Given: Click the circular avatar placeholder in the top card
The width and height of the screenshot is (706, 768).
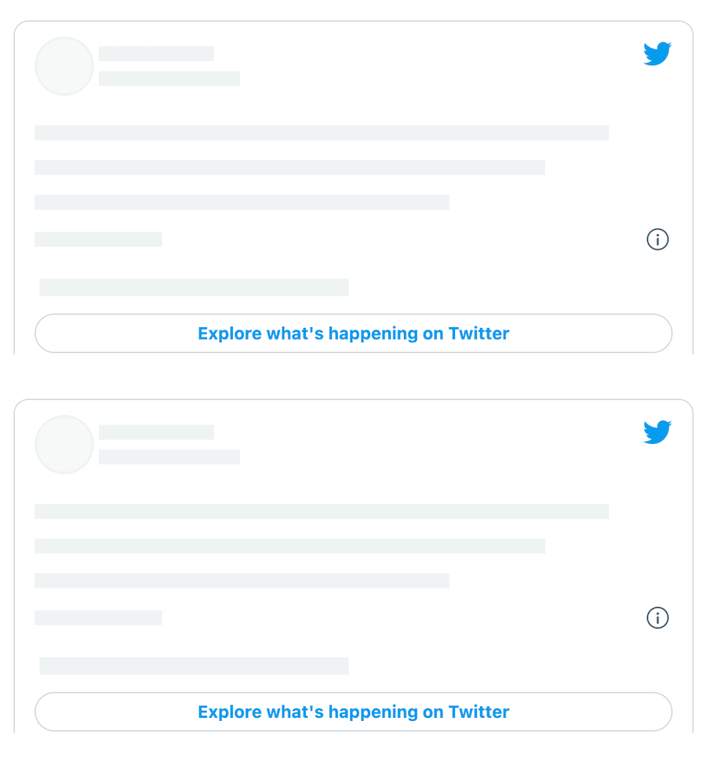Looking at the screenshot, I should pos(64,66).
